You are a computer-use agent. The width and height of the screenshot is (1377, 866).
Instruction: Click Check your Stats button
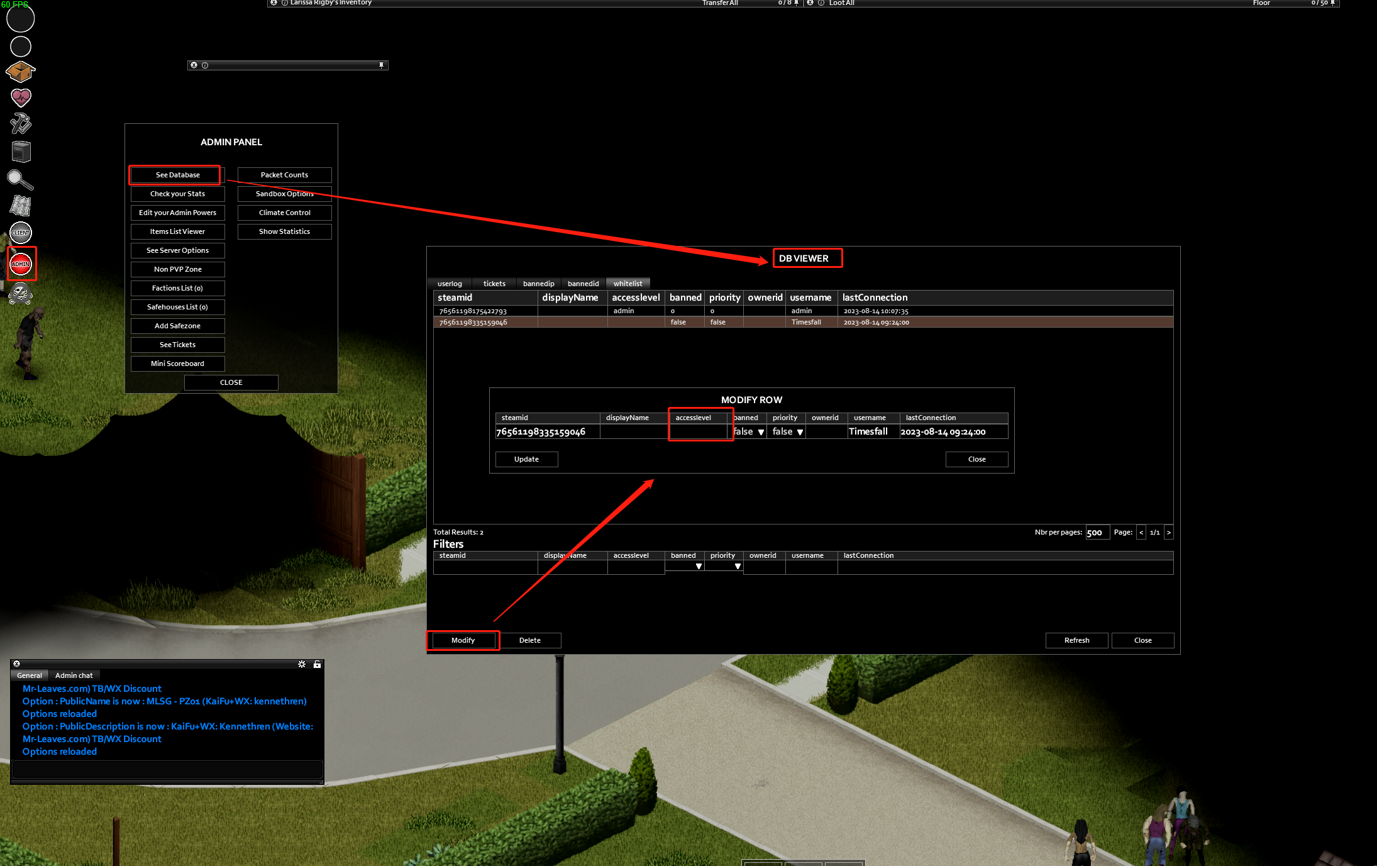point(178,194)
